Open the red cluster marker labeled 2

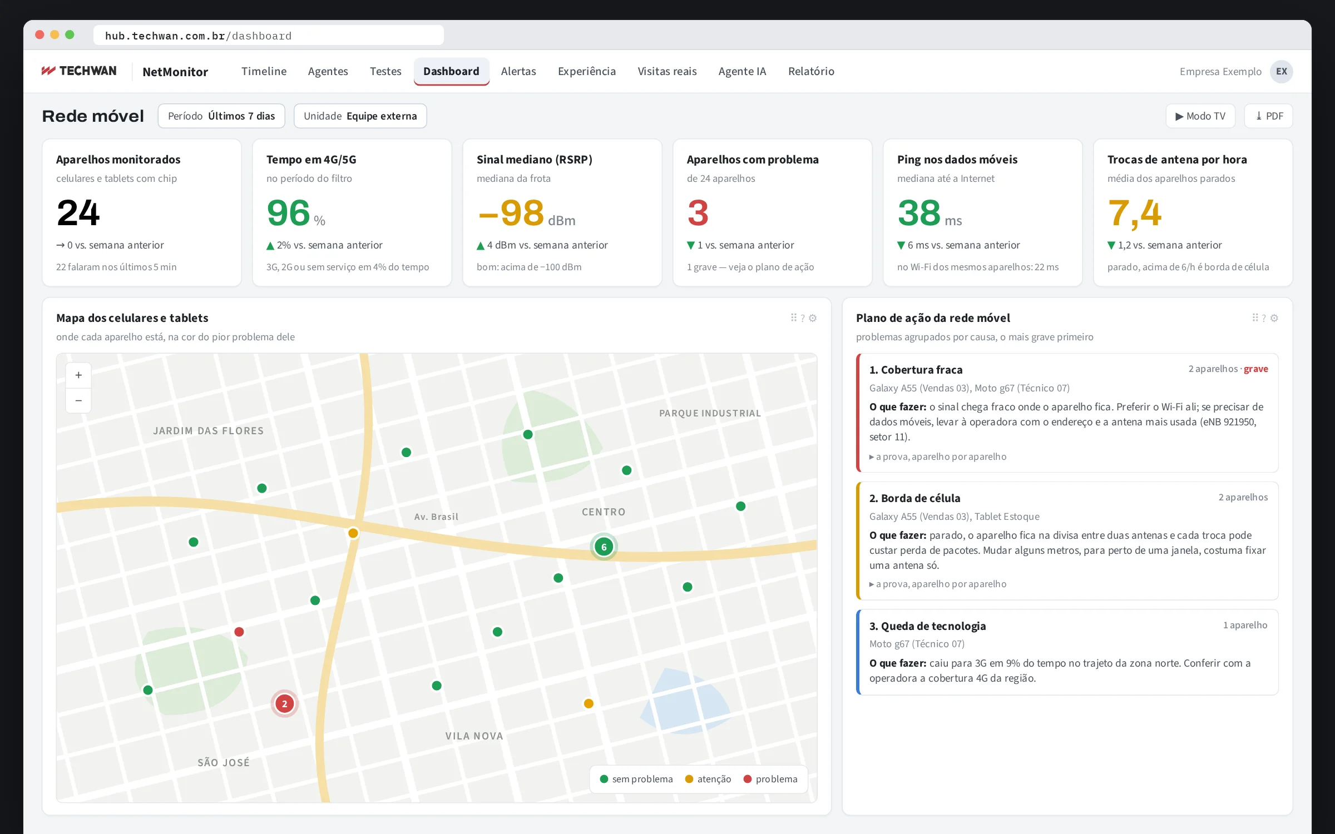tap(284, 704)
